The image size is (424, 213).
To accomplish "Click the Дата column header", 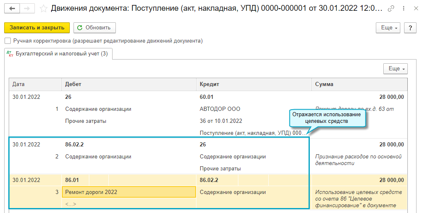I will click(35, 84).
